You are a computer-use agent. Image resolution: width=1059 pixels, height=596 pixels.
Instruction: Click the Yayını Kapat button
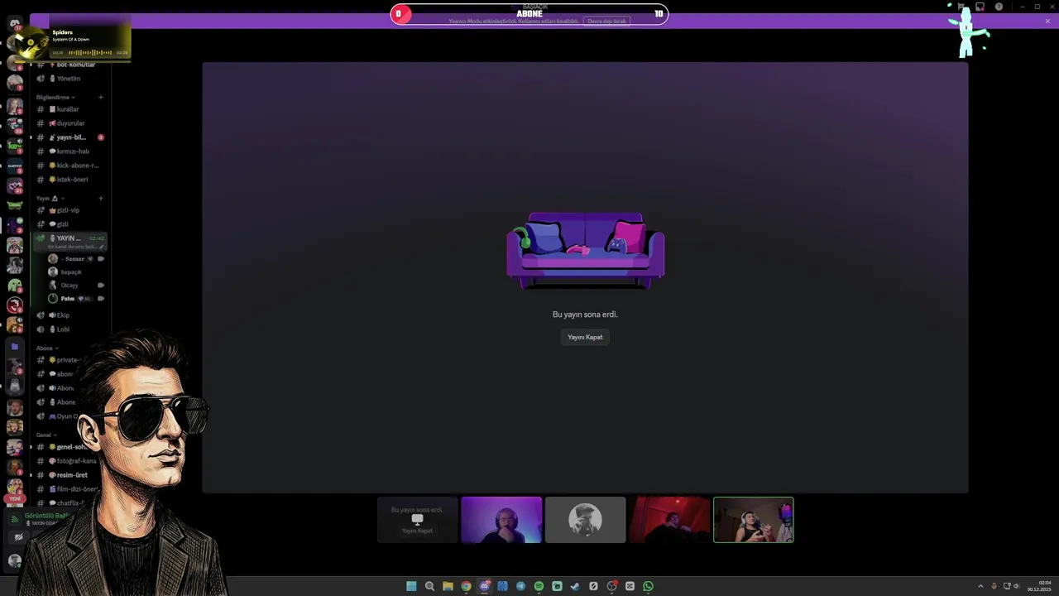585,337
